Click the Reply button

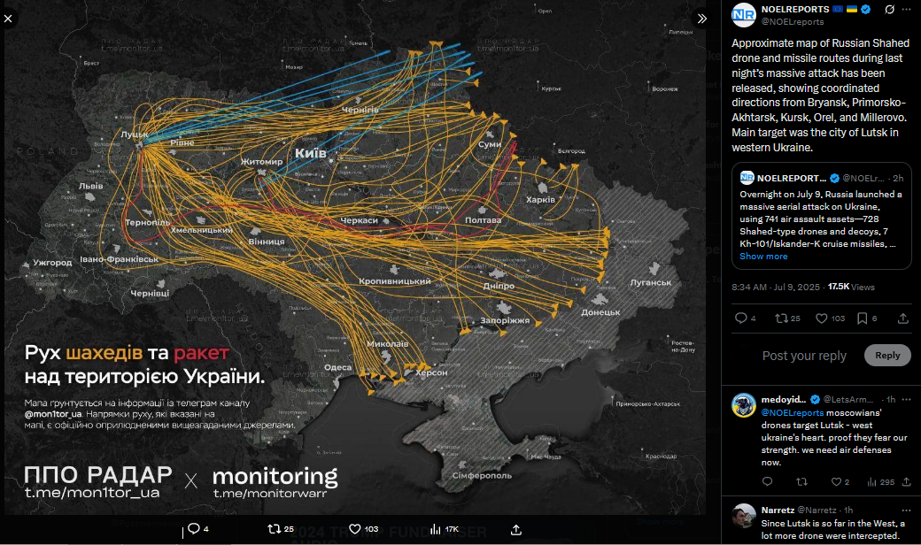887,355
